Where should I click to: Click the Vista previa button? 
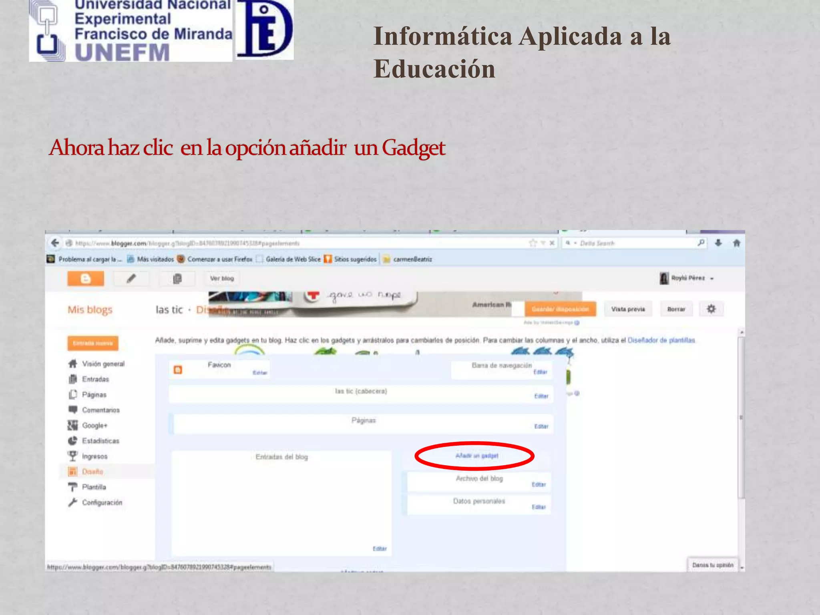[628, 309]
